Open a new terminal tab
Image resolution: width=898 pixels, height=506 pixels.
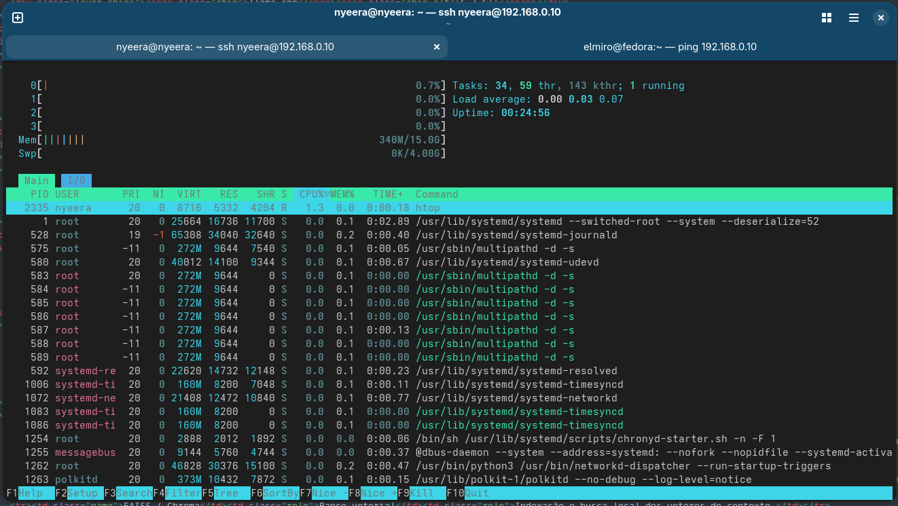18,18
